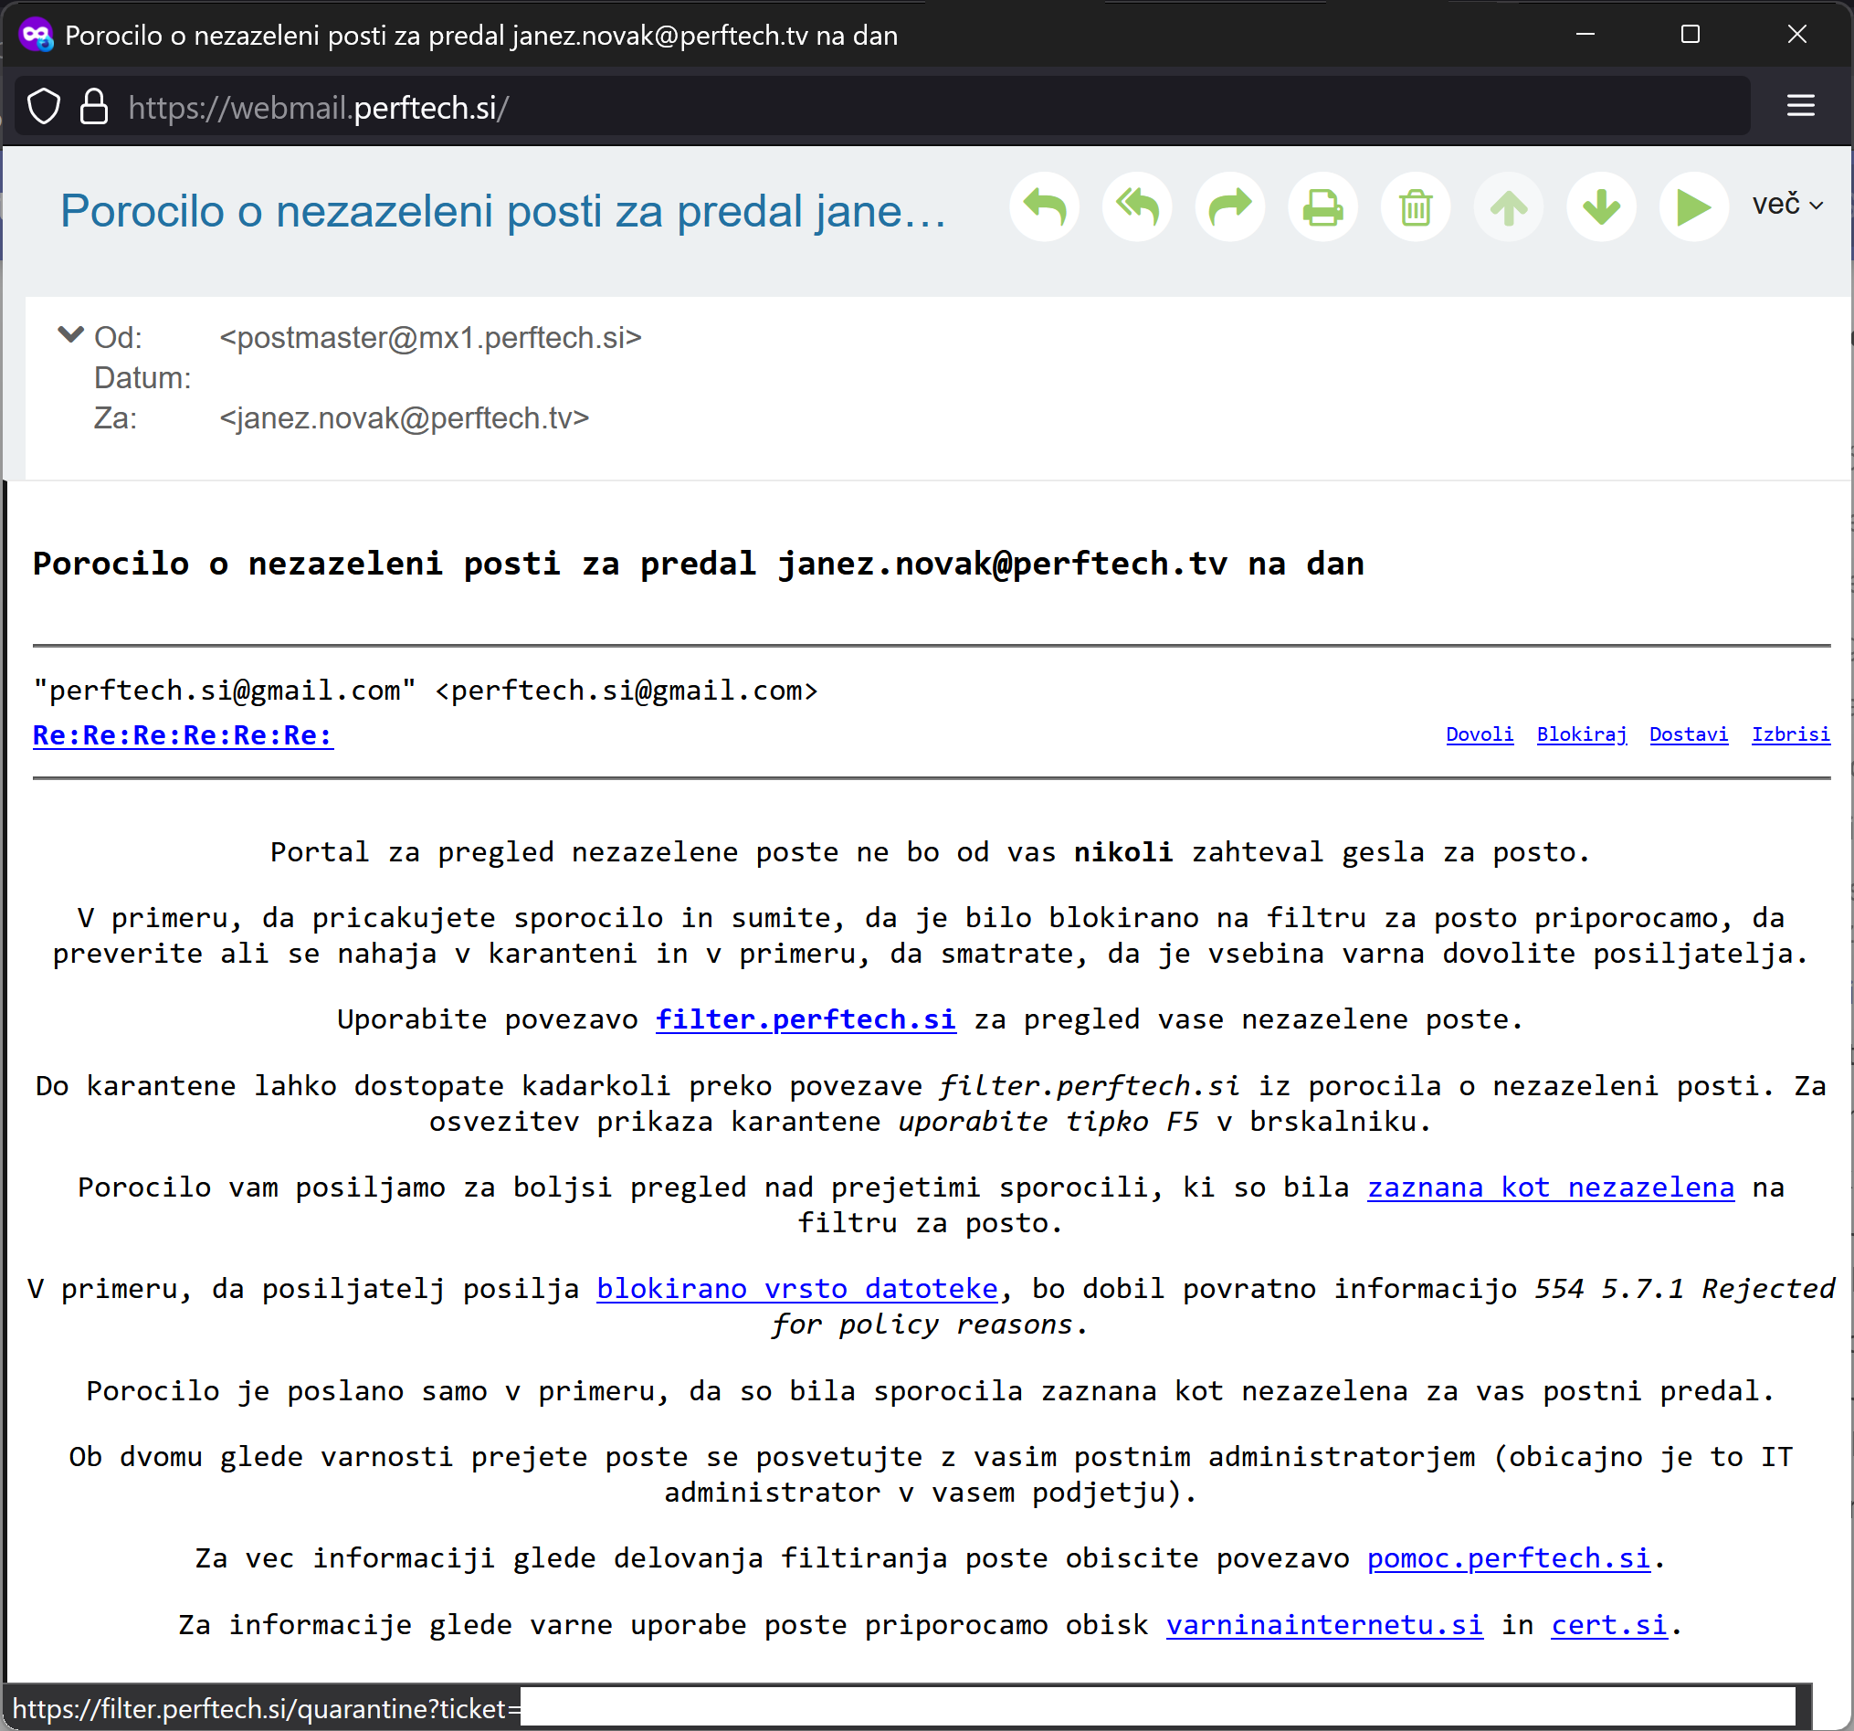Viewport: 1854px width, 1731px height.
Task: Click the quarantined sender perftech.si@gmail.com text
Action: point(426,691)
